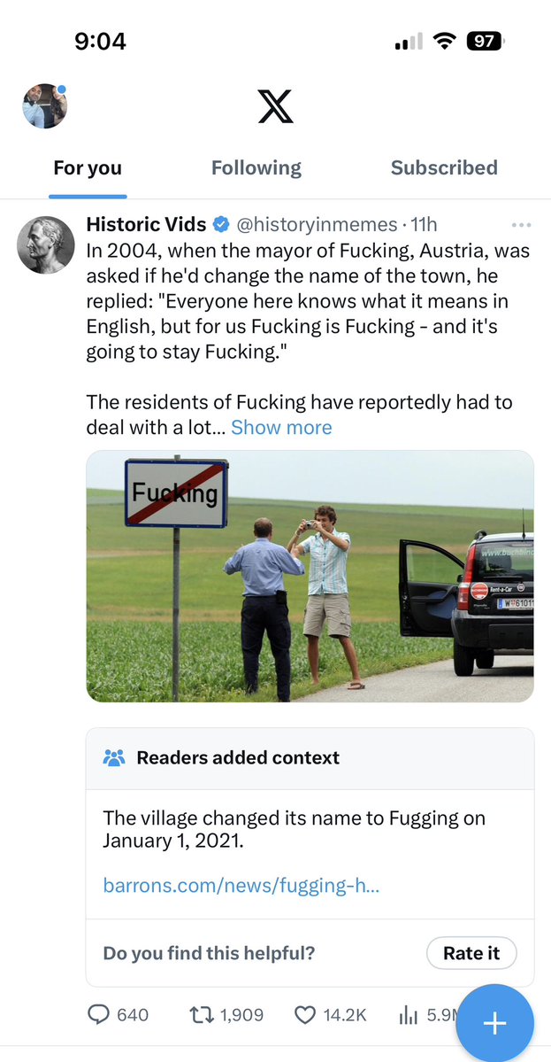Tap the Readers added context header

click(x=237, y=758)
